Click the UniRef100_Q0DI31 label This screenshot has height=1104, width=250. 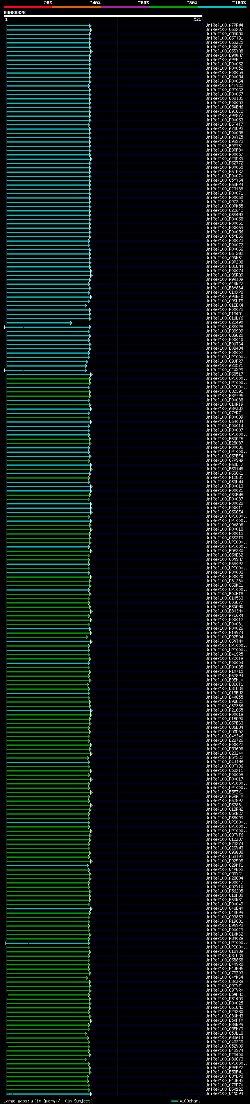pyautogui.click(x=224, y=99)
